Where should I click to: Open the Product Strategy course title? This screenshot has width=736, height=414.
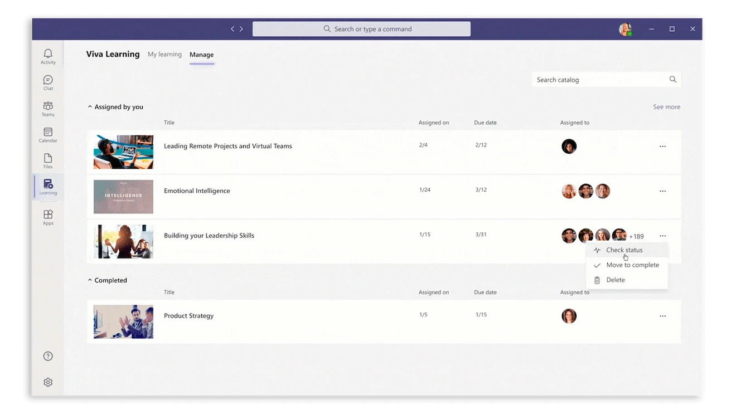pos(188,315)
